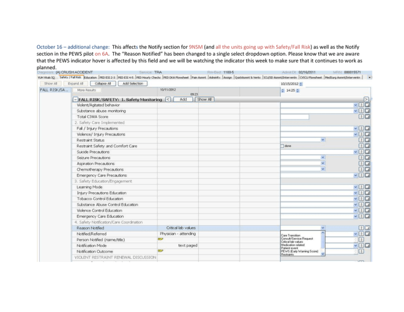Open PED Hourly Checks tab
404x312 pixels.
[148, 77]
